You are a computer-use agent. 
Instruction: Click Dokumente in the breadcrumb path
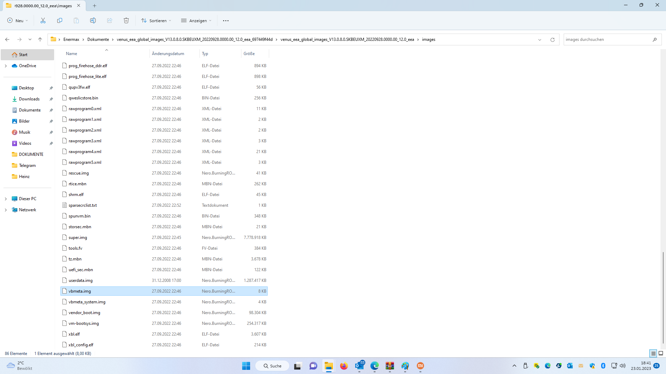98,39
